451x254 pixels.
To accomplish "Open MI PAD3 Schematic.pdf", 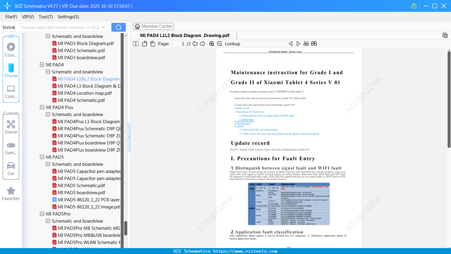I will coord(81,51).
